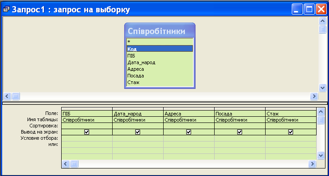The image size is (329, 176).
Task: Click the design grid horizontal scrollbar thumb
Action: 74,164
